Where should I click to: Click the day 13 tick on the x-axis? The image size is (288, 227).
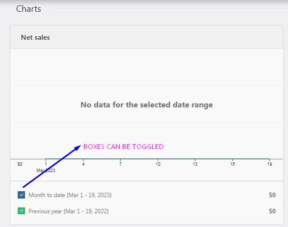(x=195, y=164)
